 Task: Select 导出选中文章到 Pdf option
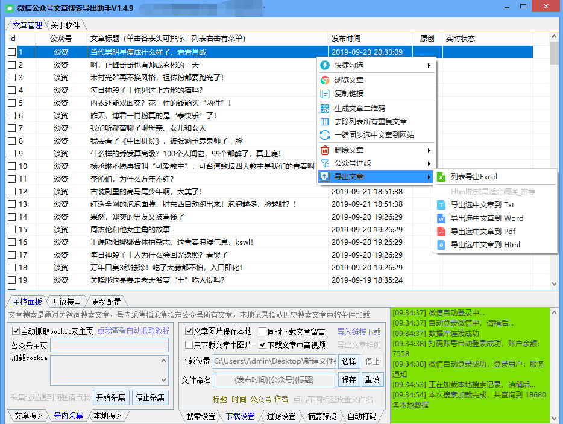point(483,232)
